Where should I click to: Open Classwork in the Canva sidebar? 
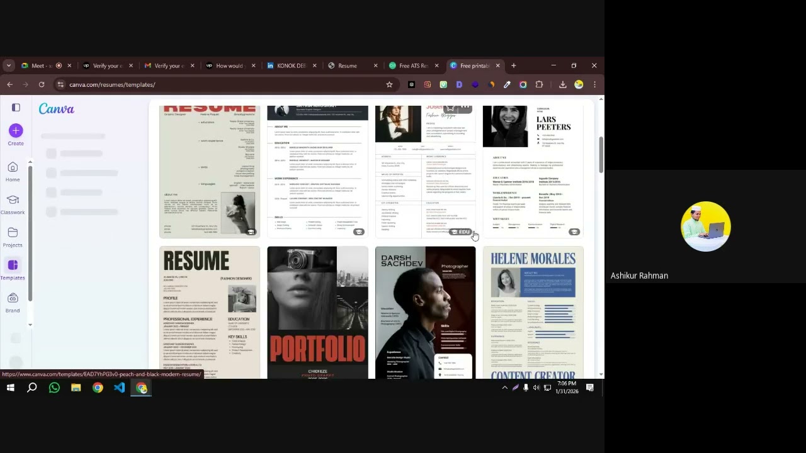pyautogui.click(x=13, y=204)
